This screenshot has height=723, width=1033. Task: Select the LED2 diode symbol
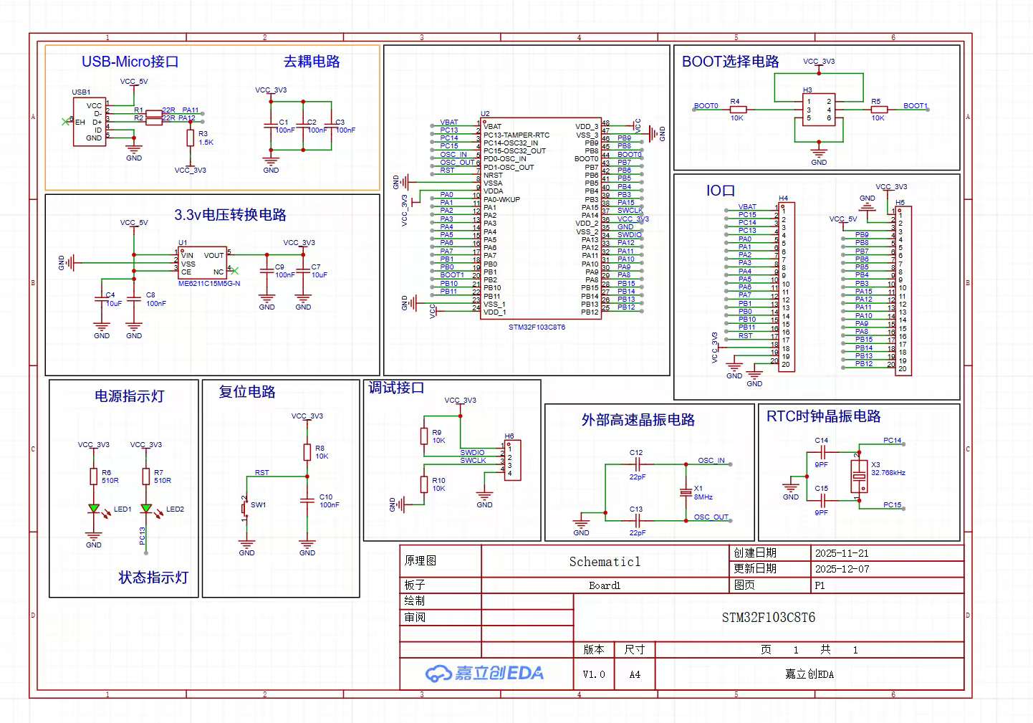coord(146,509)
